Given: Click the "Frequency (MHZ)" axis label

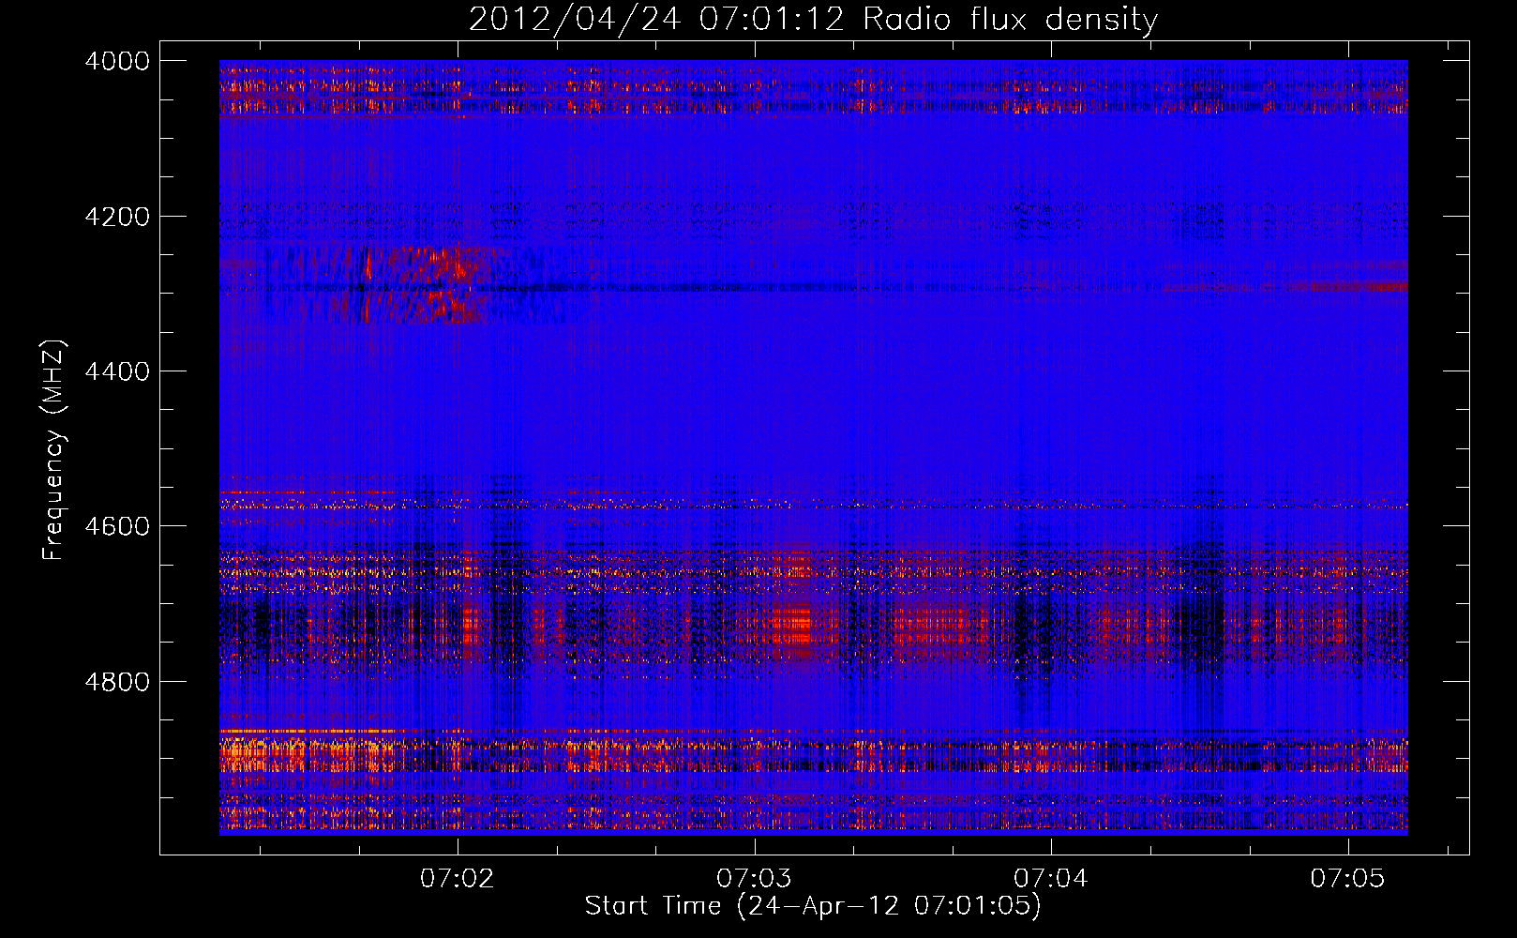Looking at the screenshot, I should [54, 450].
